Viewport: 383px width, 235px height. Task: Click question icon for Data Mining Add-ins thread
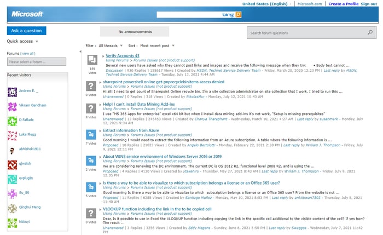tap(91, 108)
